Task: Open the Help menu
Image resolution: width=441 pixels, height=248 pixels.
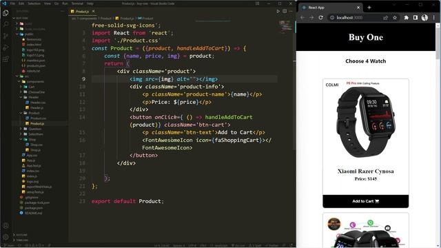Action: pos(90,3)
